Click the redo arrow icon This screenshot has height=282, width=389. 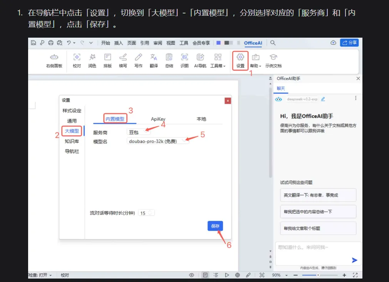(x=82, y=43)
